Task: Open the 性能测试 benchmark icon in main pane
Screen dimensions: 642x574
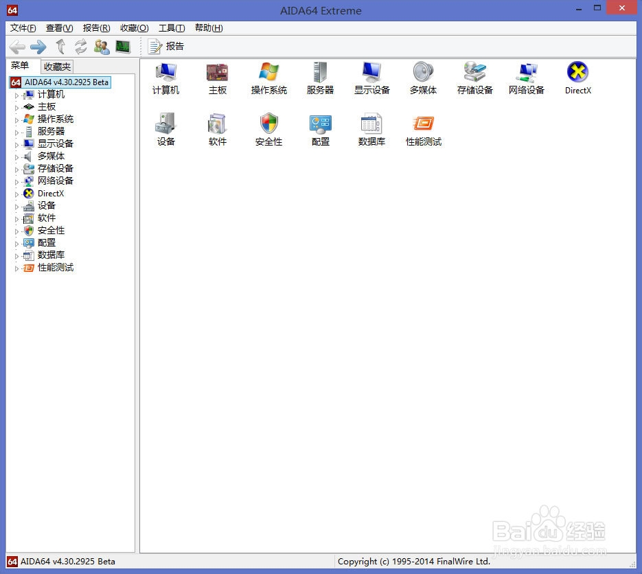Action: tap(424, 130)
